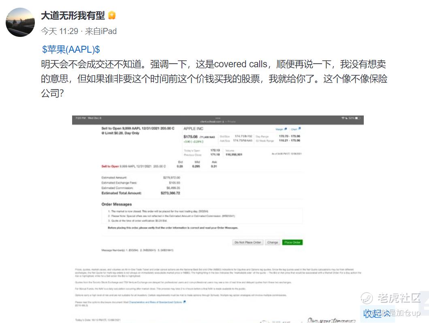Click the Margin link in Apple quote panel
This screenshot has height=323, width=429.
(280, 129)
